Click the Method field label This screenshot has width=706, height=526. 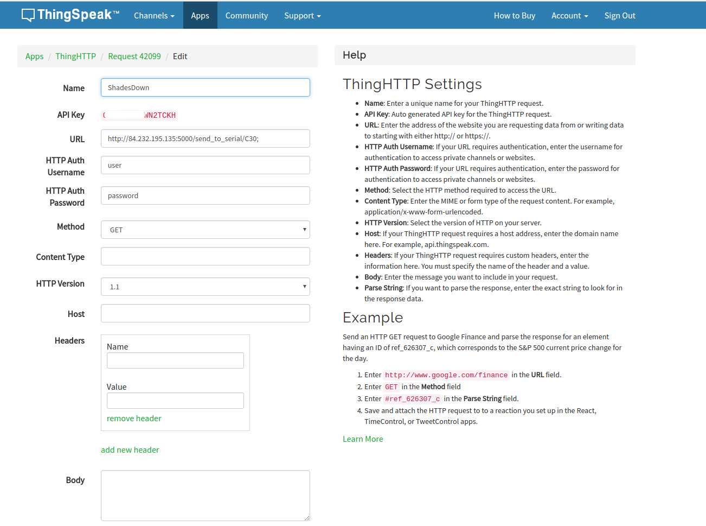70,227
